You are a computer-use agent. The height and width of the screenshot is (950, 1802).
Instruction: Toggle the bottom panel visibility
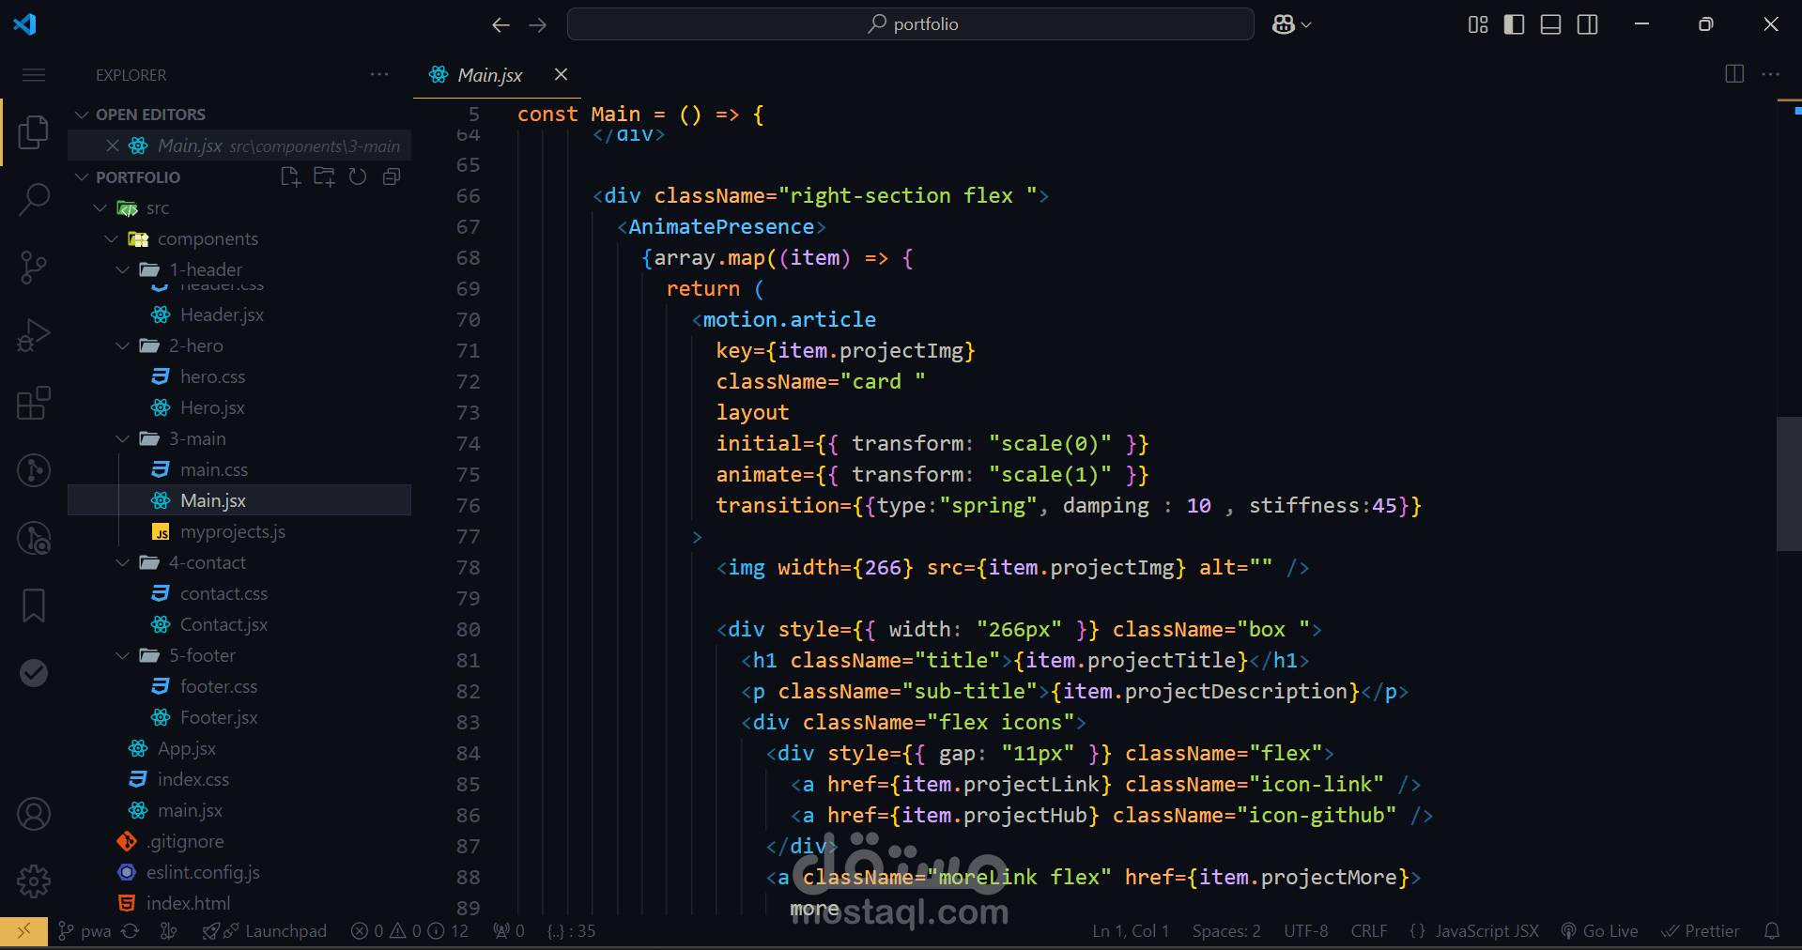pos(1550,24)
